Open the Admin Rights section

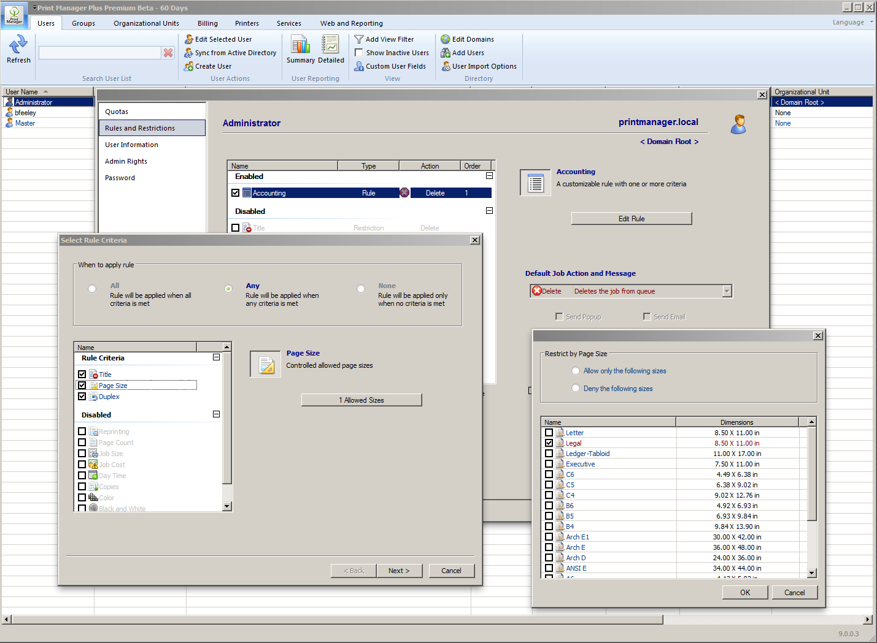(152, 161)
